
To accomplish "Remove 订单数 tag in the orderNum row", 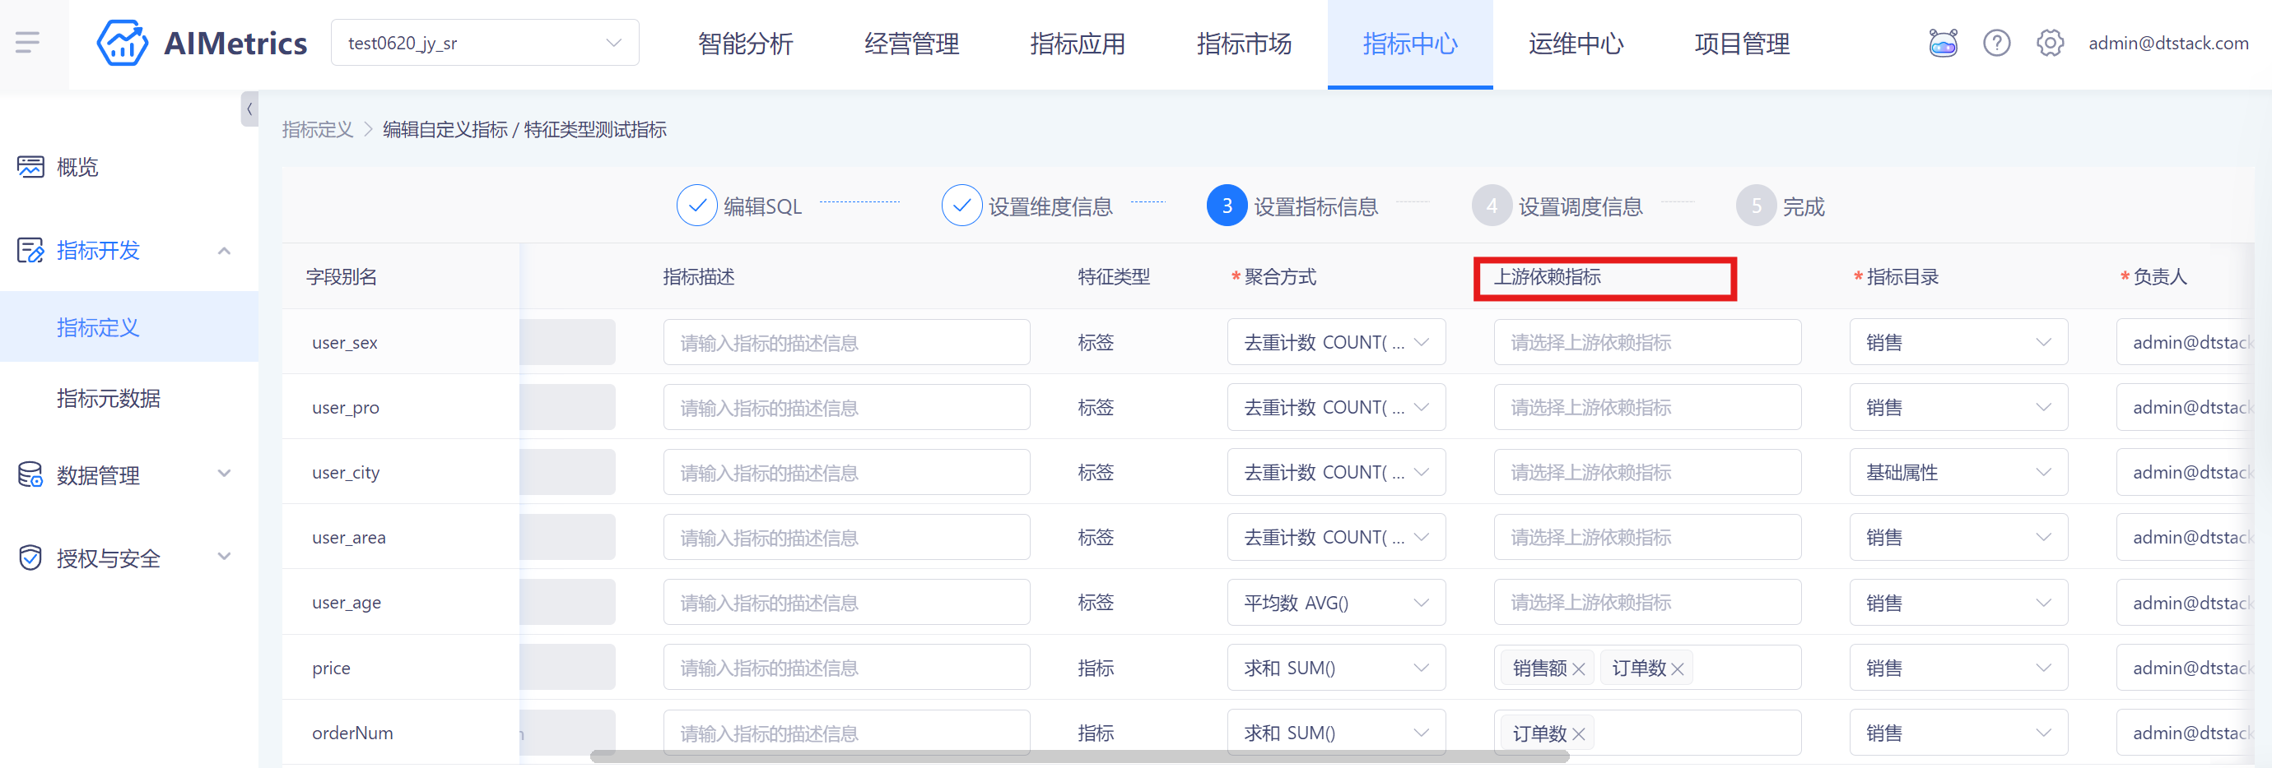I will (x=1579, y=734).
